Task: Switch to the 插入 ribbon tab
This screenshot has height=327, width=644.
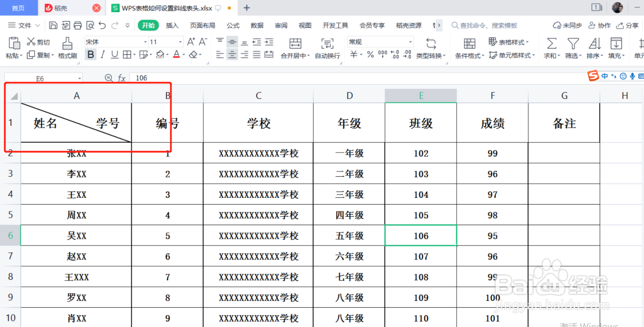Action: 172,25
